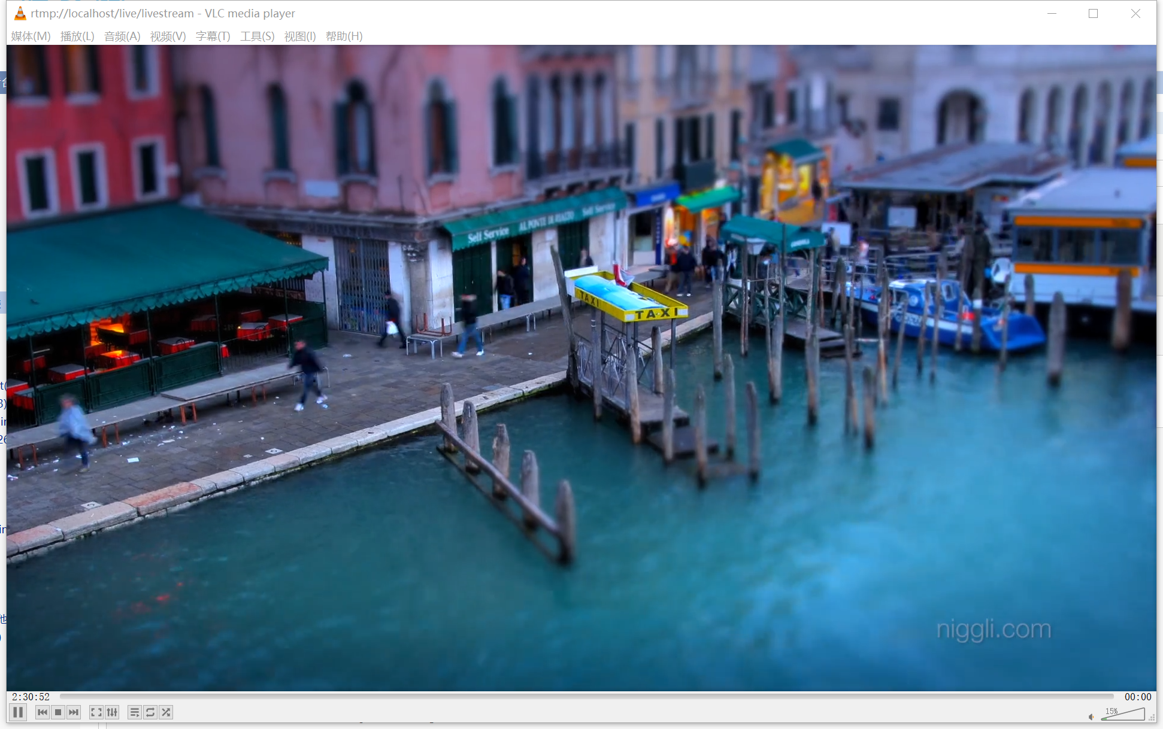This screenshot has width=1163, height=729.
Task: Expand the 视频(V) menu
Action: 168,37
